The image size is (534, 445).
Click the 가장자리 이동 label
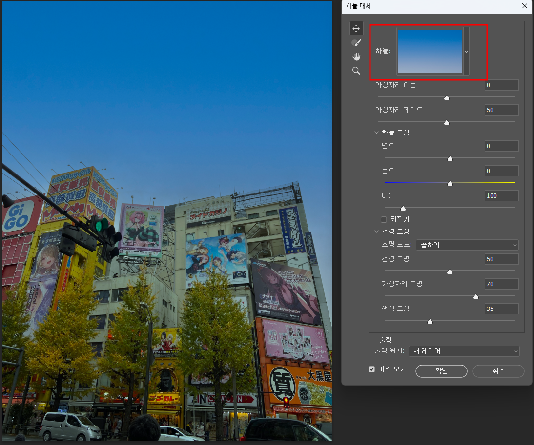[396, 85]
